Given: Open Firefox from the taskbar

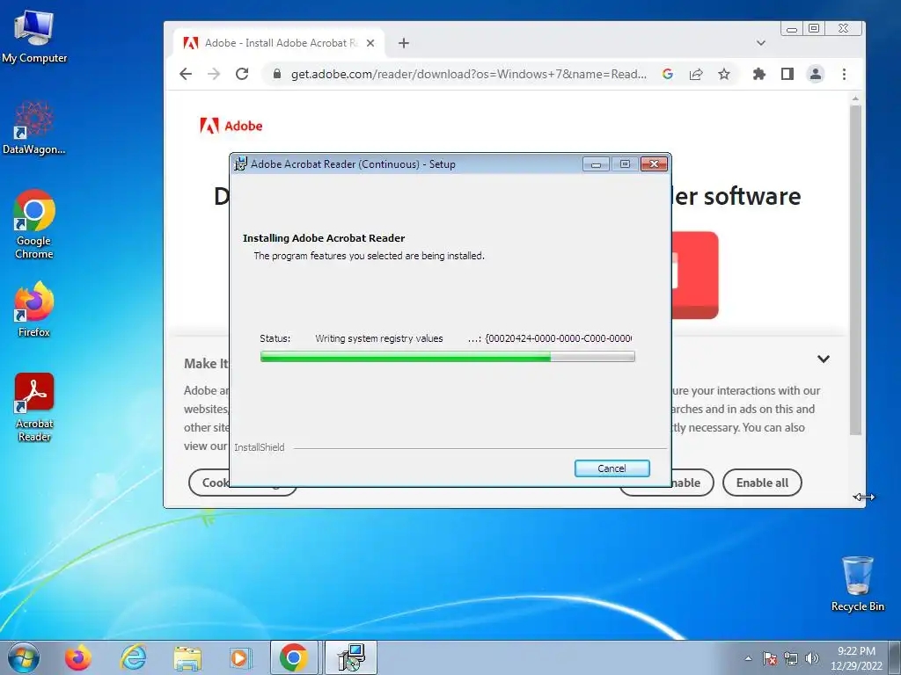Looking at the screenshot, I should coord(78,657).
